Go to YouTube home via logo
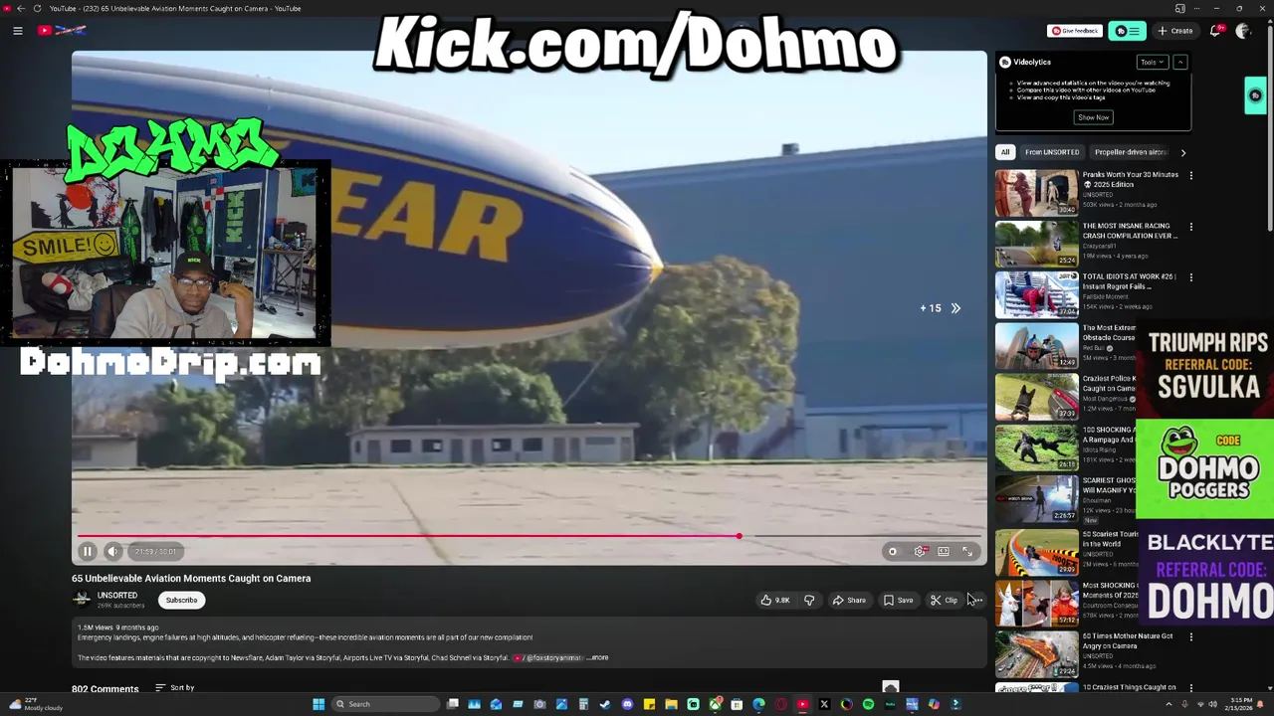The width and height of the screenshot is (1274, 716). coord(62,31)
